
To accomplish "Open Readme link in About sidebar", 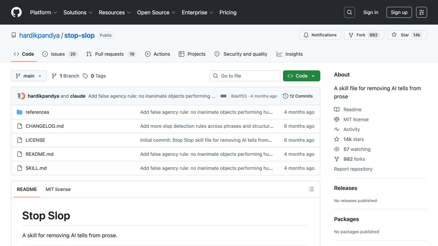I will pyautogui.click(x=348, y=109).
